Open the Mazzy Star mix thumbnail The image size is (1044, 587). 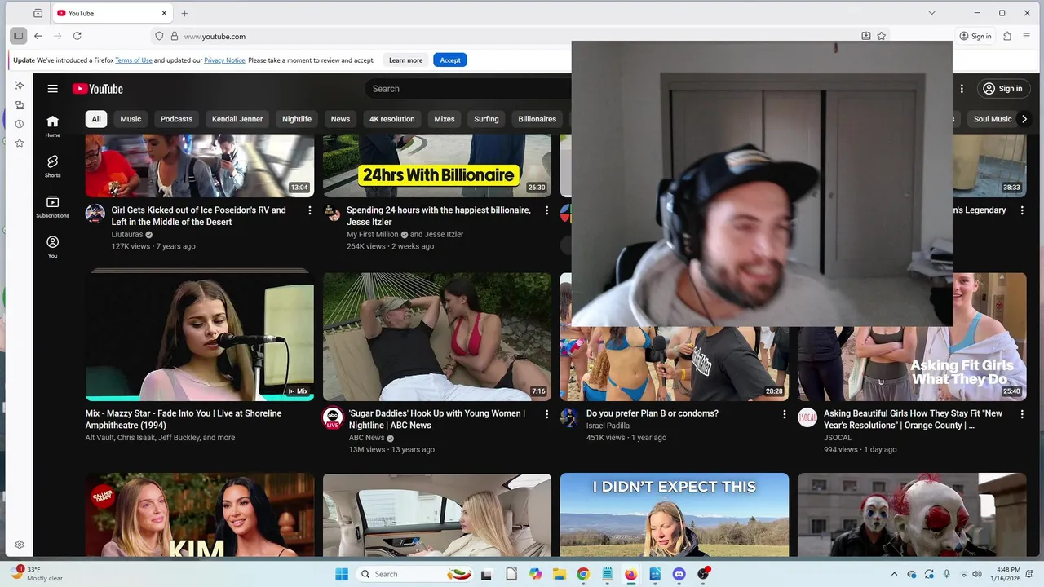pos(200,337)
